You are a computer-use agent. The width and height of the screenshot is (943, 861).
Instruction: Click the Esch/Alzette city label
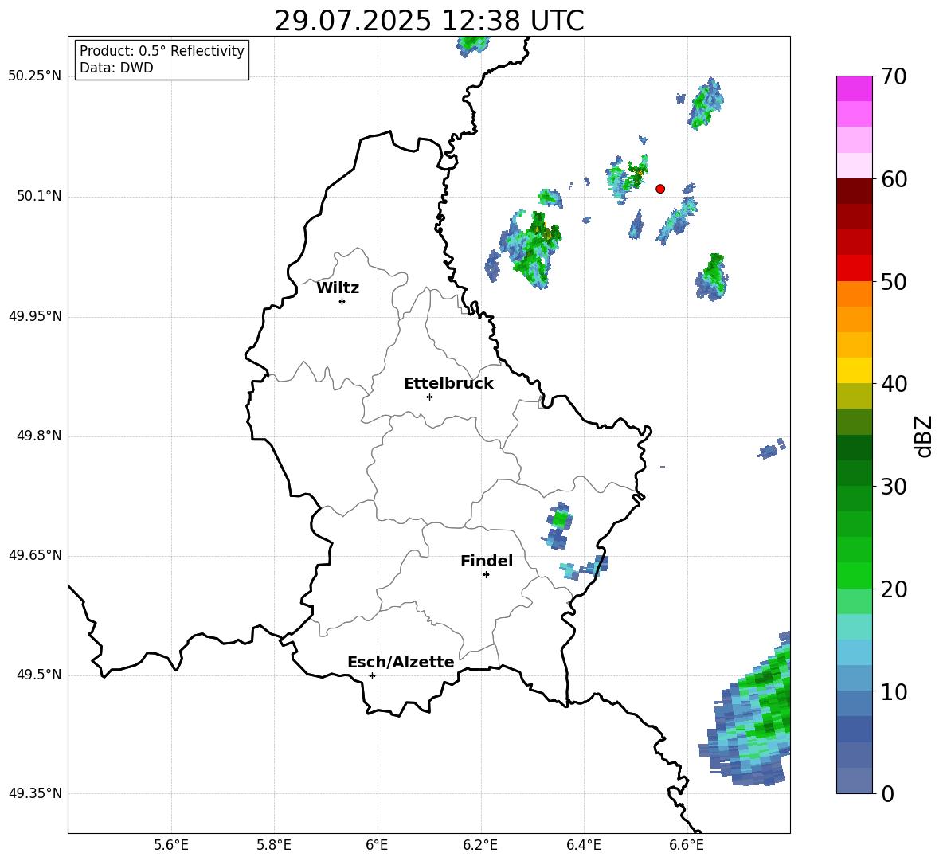[x=401, y=662]
